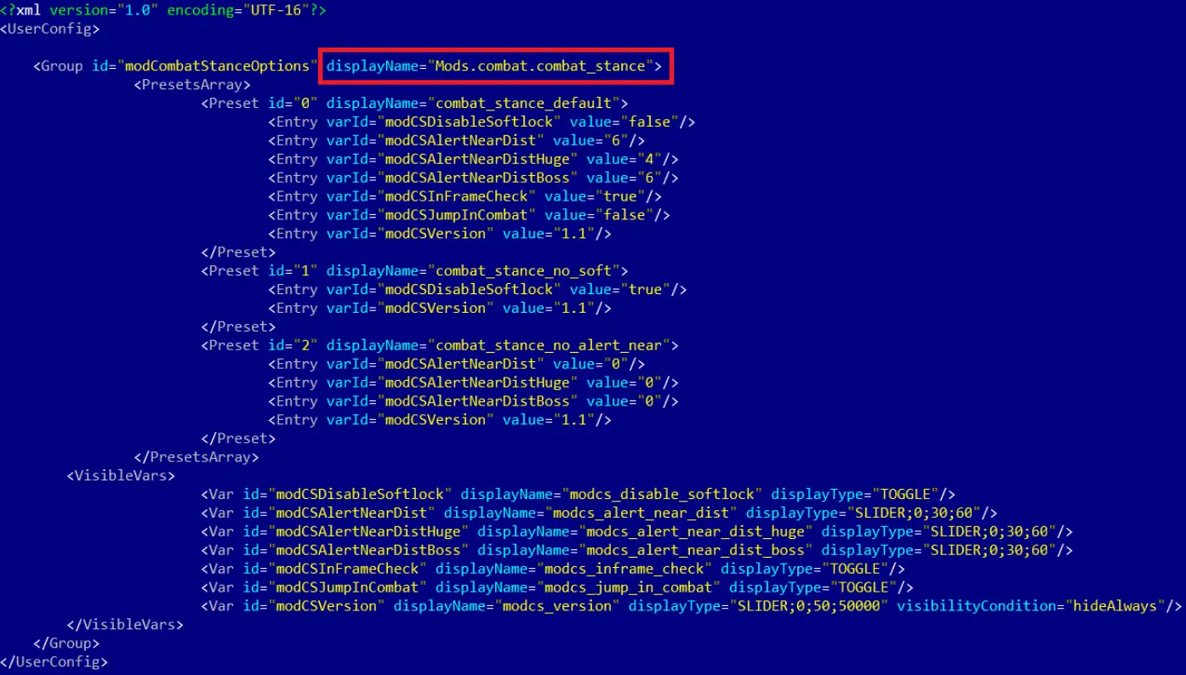Image resolution: width=1186 pixels, height=675 pixels.
Task: Click the Group id modCombatStanceOptions text
Action: (x=175, y=65)
